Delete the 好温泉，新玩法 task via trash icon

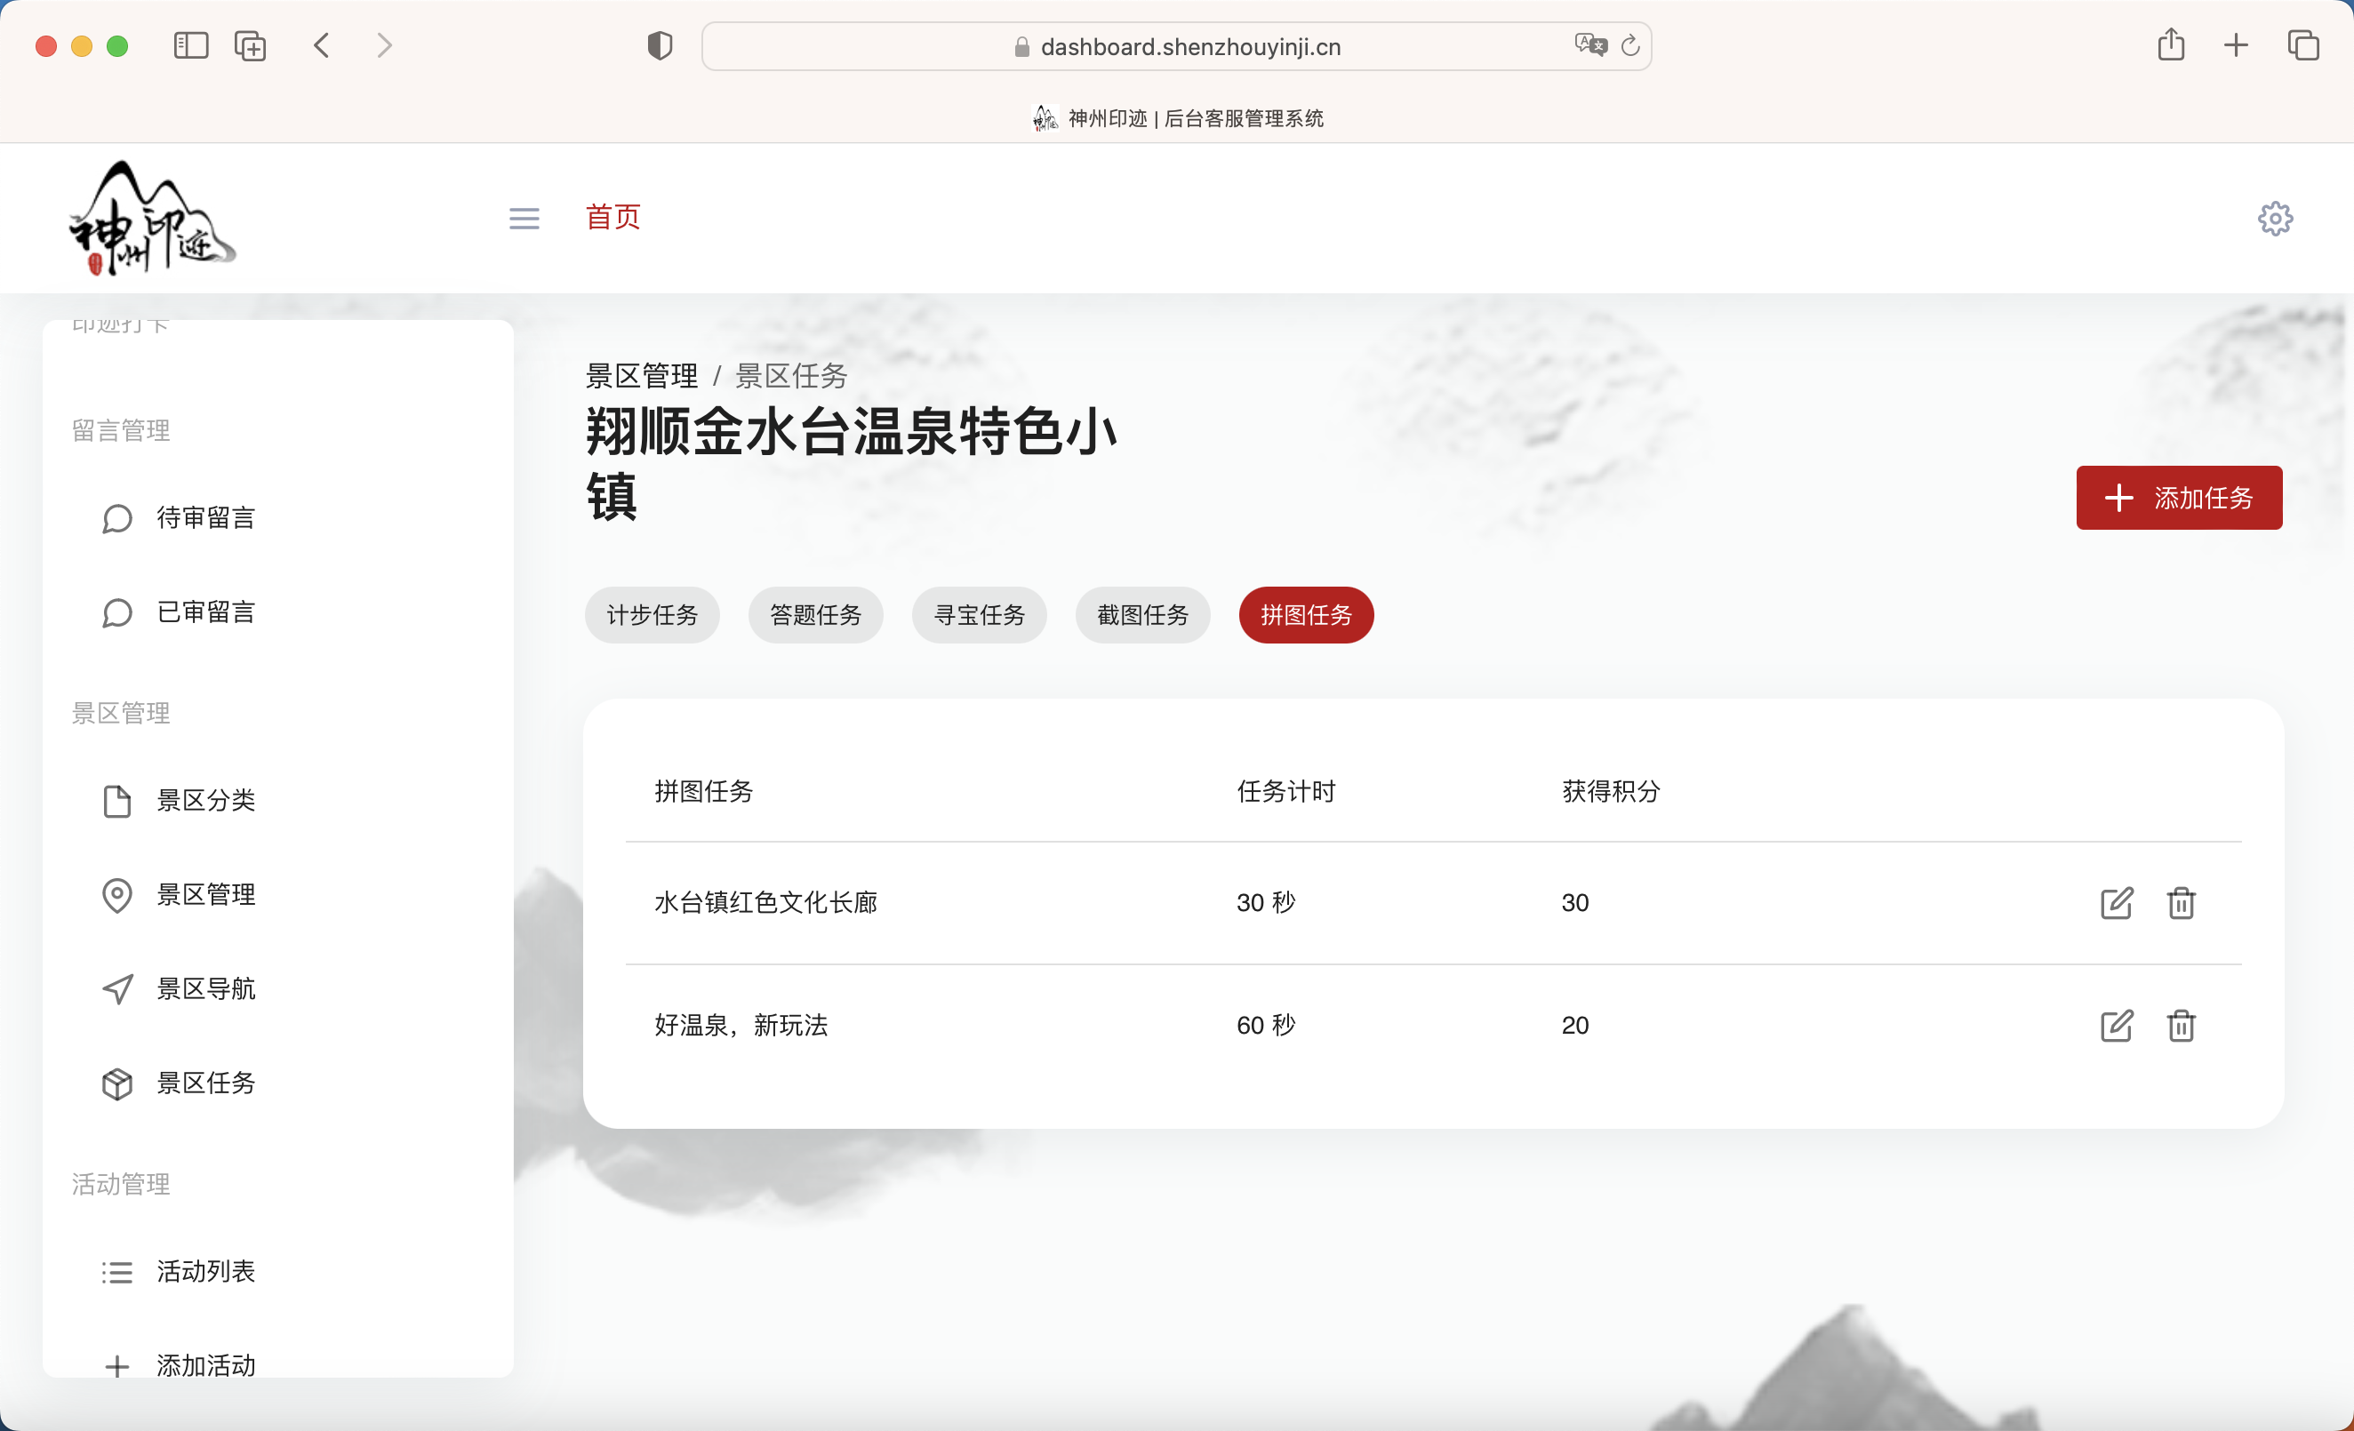2181,1026
